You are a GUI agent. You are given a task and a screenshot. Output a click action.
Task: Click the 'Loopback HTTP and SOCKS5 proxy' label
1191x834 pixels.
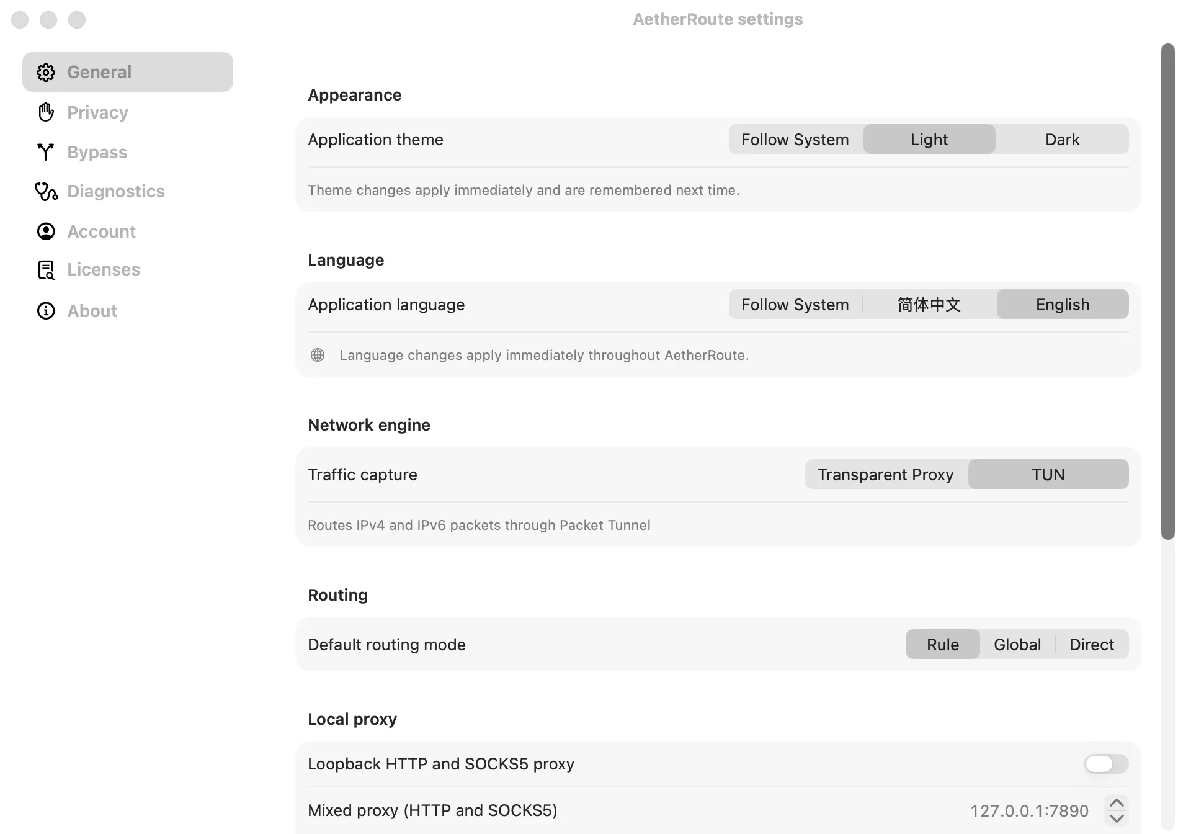coord(441,764)
